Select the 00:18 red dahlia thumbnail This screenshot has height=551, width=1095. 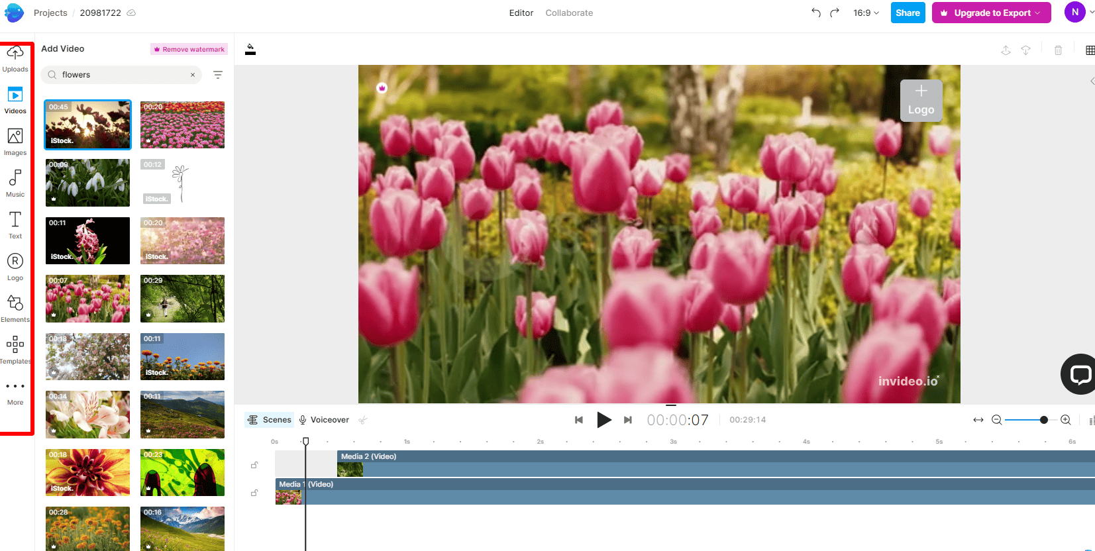pos(87,472)
